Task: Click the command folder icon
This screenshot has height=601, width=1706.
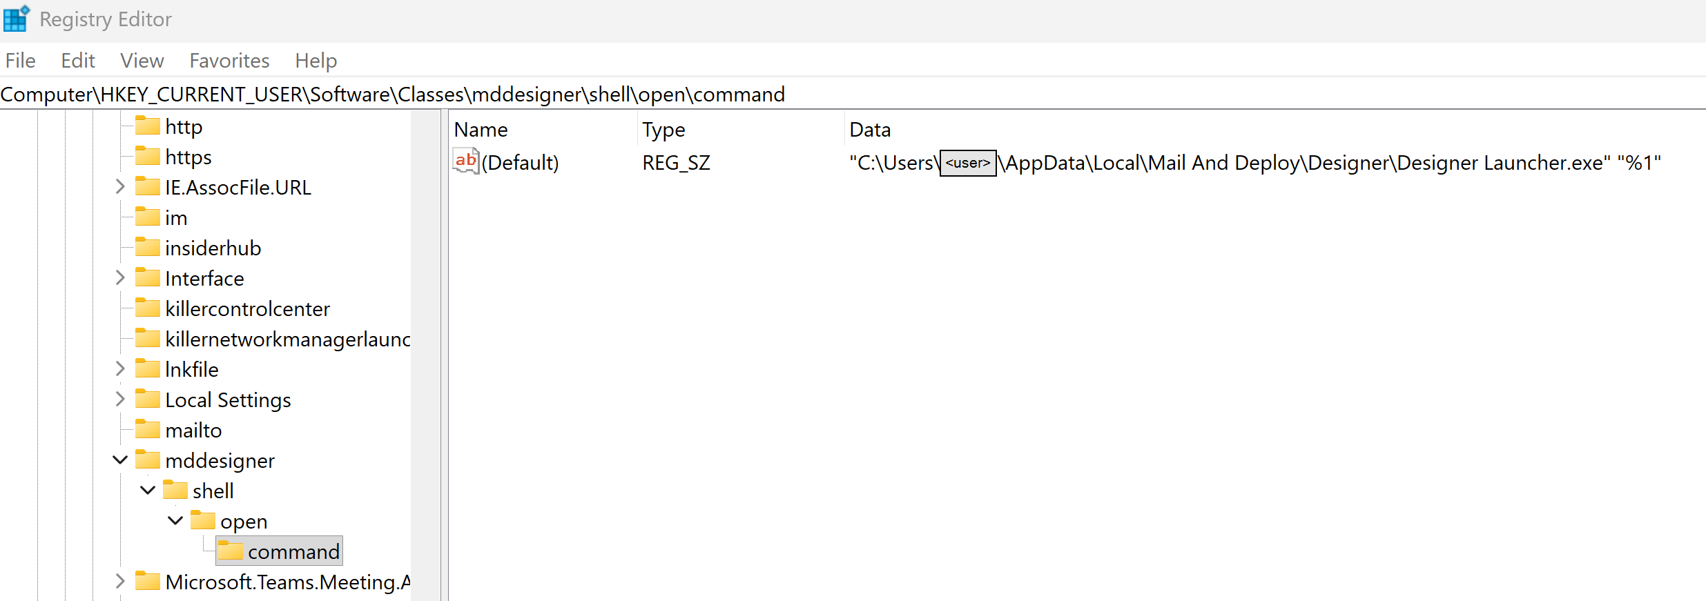Action: tap(230, 551)
